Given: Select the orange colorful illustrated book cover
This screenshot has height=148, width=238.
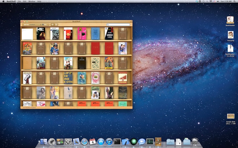Looking at the screenshot, I should click(x=27, y=48).
